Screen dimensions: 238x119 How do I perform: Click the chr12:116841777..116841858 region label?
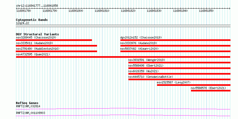pyautogui.click(x=37, y=6)
